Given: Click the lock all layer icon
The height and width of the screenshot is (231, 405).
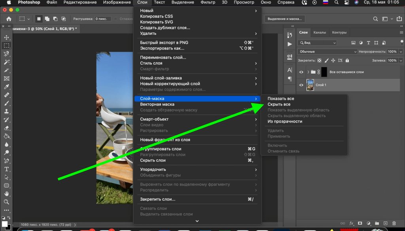Looking at the screenshot, I should pos(347,61).
